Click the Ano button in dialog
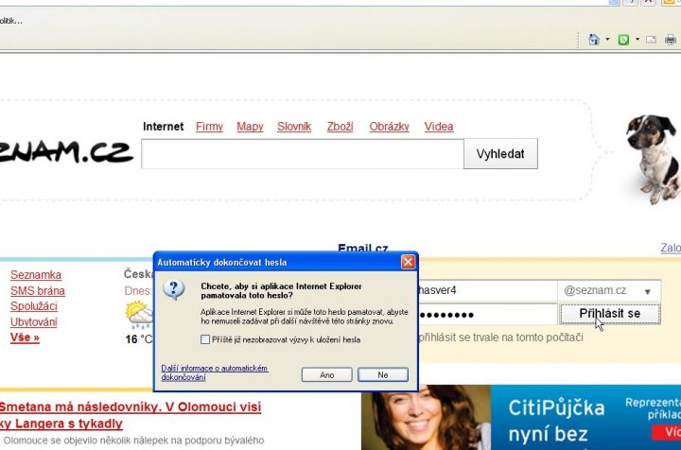Image resolution: width=681 pixels, height=450 pixels. coord(326,375)
